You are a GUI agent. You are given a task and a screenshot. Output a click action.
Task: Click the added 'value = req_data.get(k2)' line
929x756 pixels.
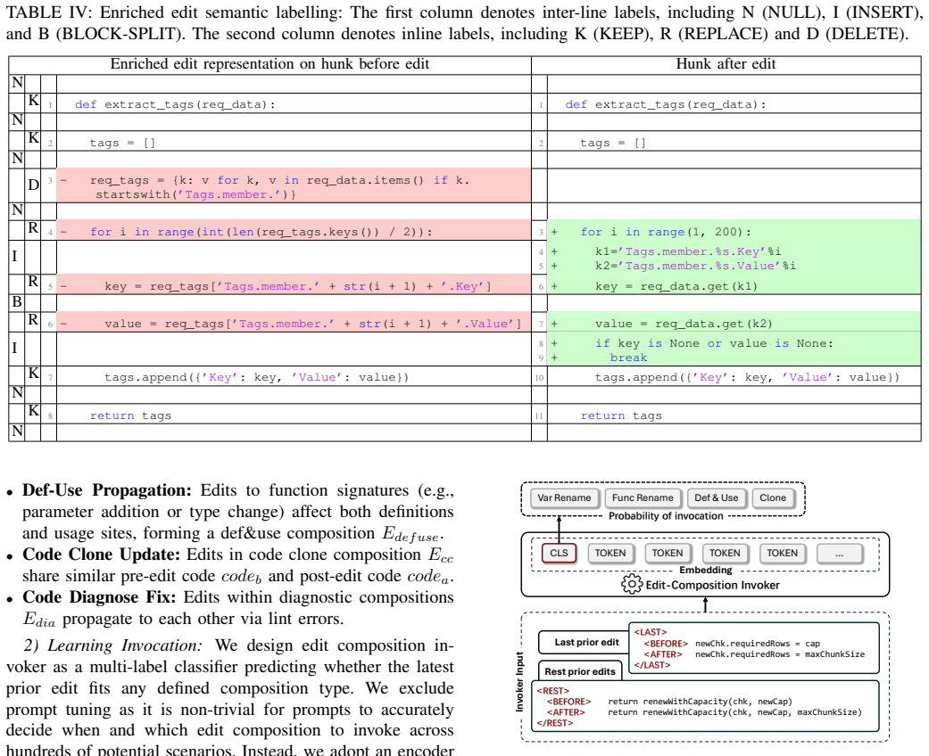(x=684, y=324)
